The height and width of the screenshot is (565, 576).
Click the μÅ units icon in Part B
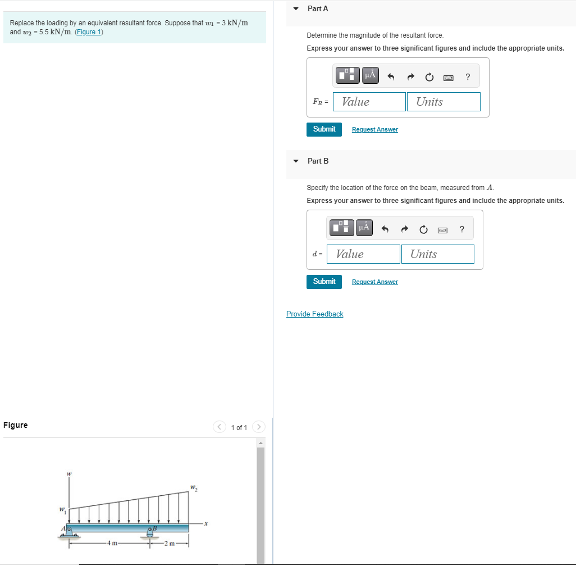click(365, 227)
